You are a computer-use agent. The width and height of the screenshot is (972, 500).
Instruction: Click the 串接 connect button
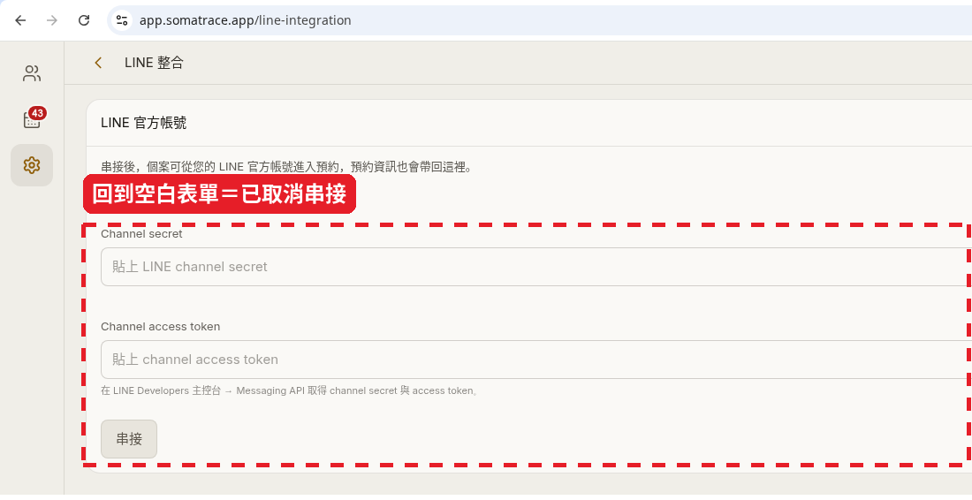click(129, 439)
